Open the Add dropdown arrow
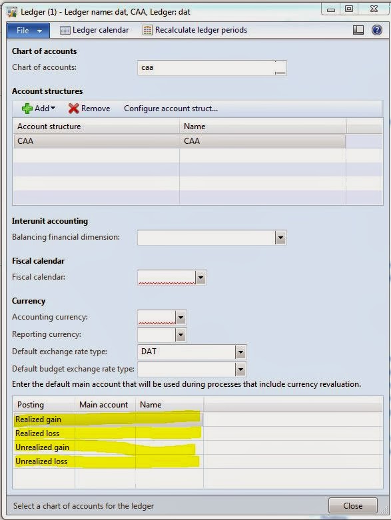Image resolution: width=391 pixels, height=520 pixels. (53, 108)
